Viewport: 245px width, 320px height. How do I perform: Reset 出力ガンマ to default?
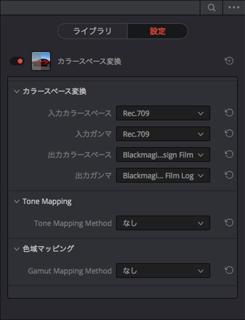pos(229,175)
